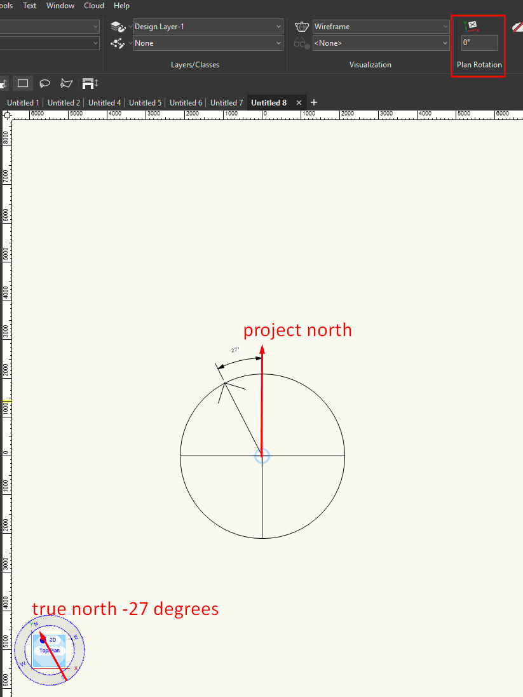Click the Classes icon beside None dropdown
This screenshot has width=523, height=697.
coord(117,43)
